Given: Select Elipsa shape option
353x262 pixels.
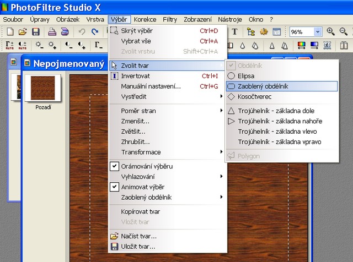Looking at the screenshot, I should pos(282,76).
